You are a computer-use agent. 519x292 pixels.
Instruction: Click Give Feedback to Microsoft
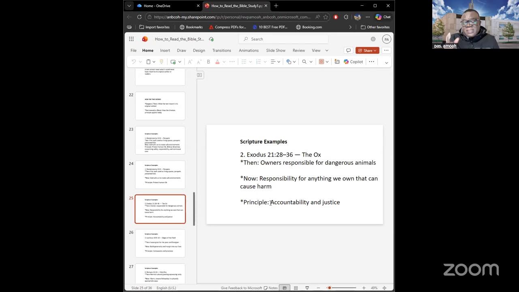(x=241, y=288)
